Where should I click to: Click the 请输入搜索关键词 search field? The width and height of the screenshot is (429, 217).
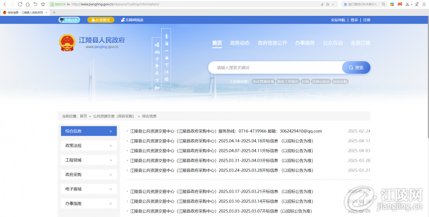pos(275,68)
